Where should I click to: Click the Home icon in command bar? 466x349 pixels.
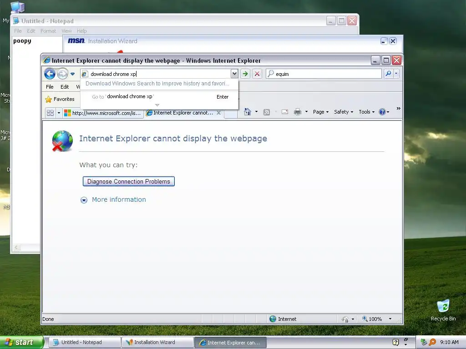pos(247,112)
